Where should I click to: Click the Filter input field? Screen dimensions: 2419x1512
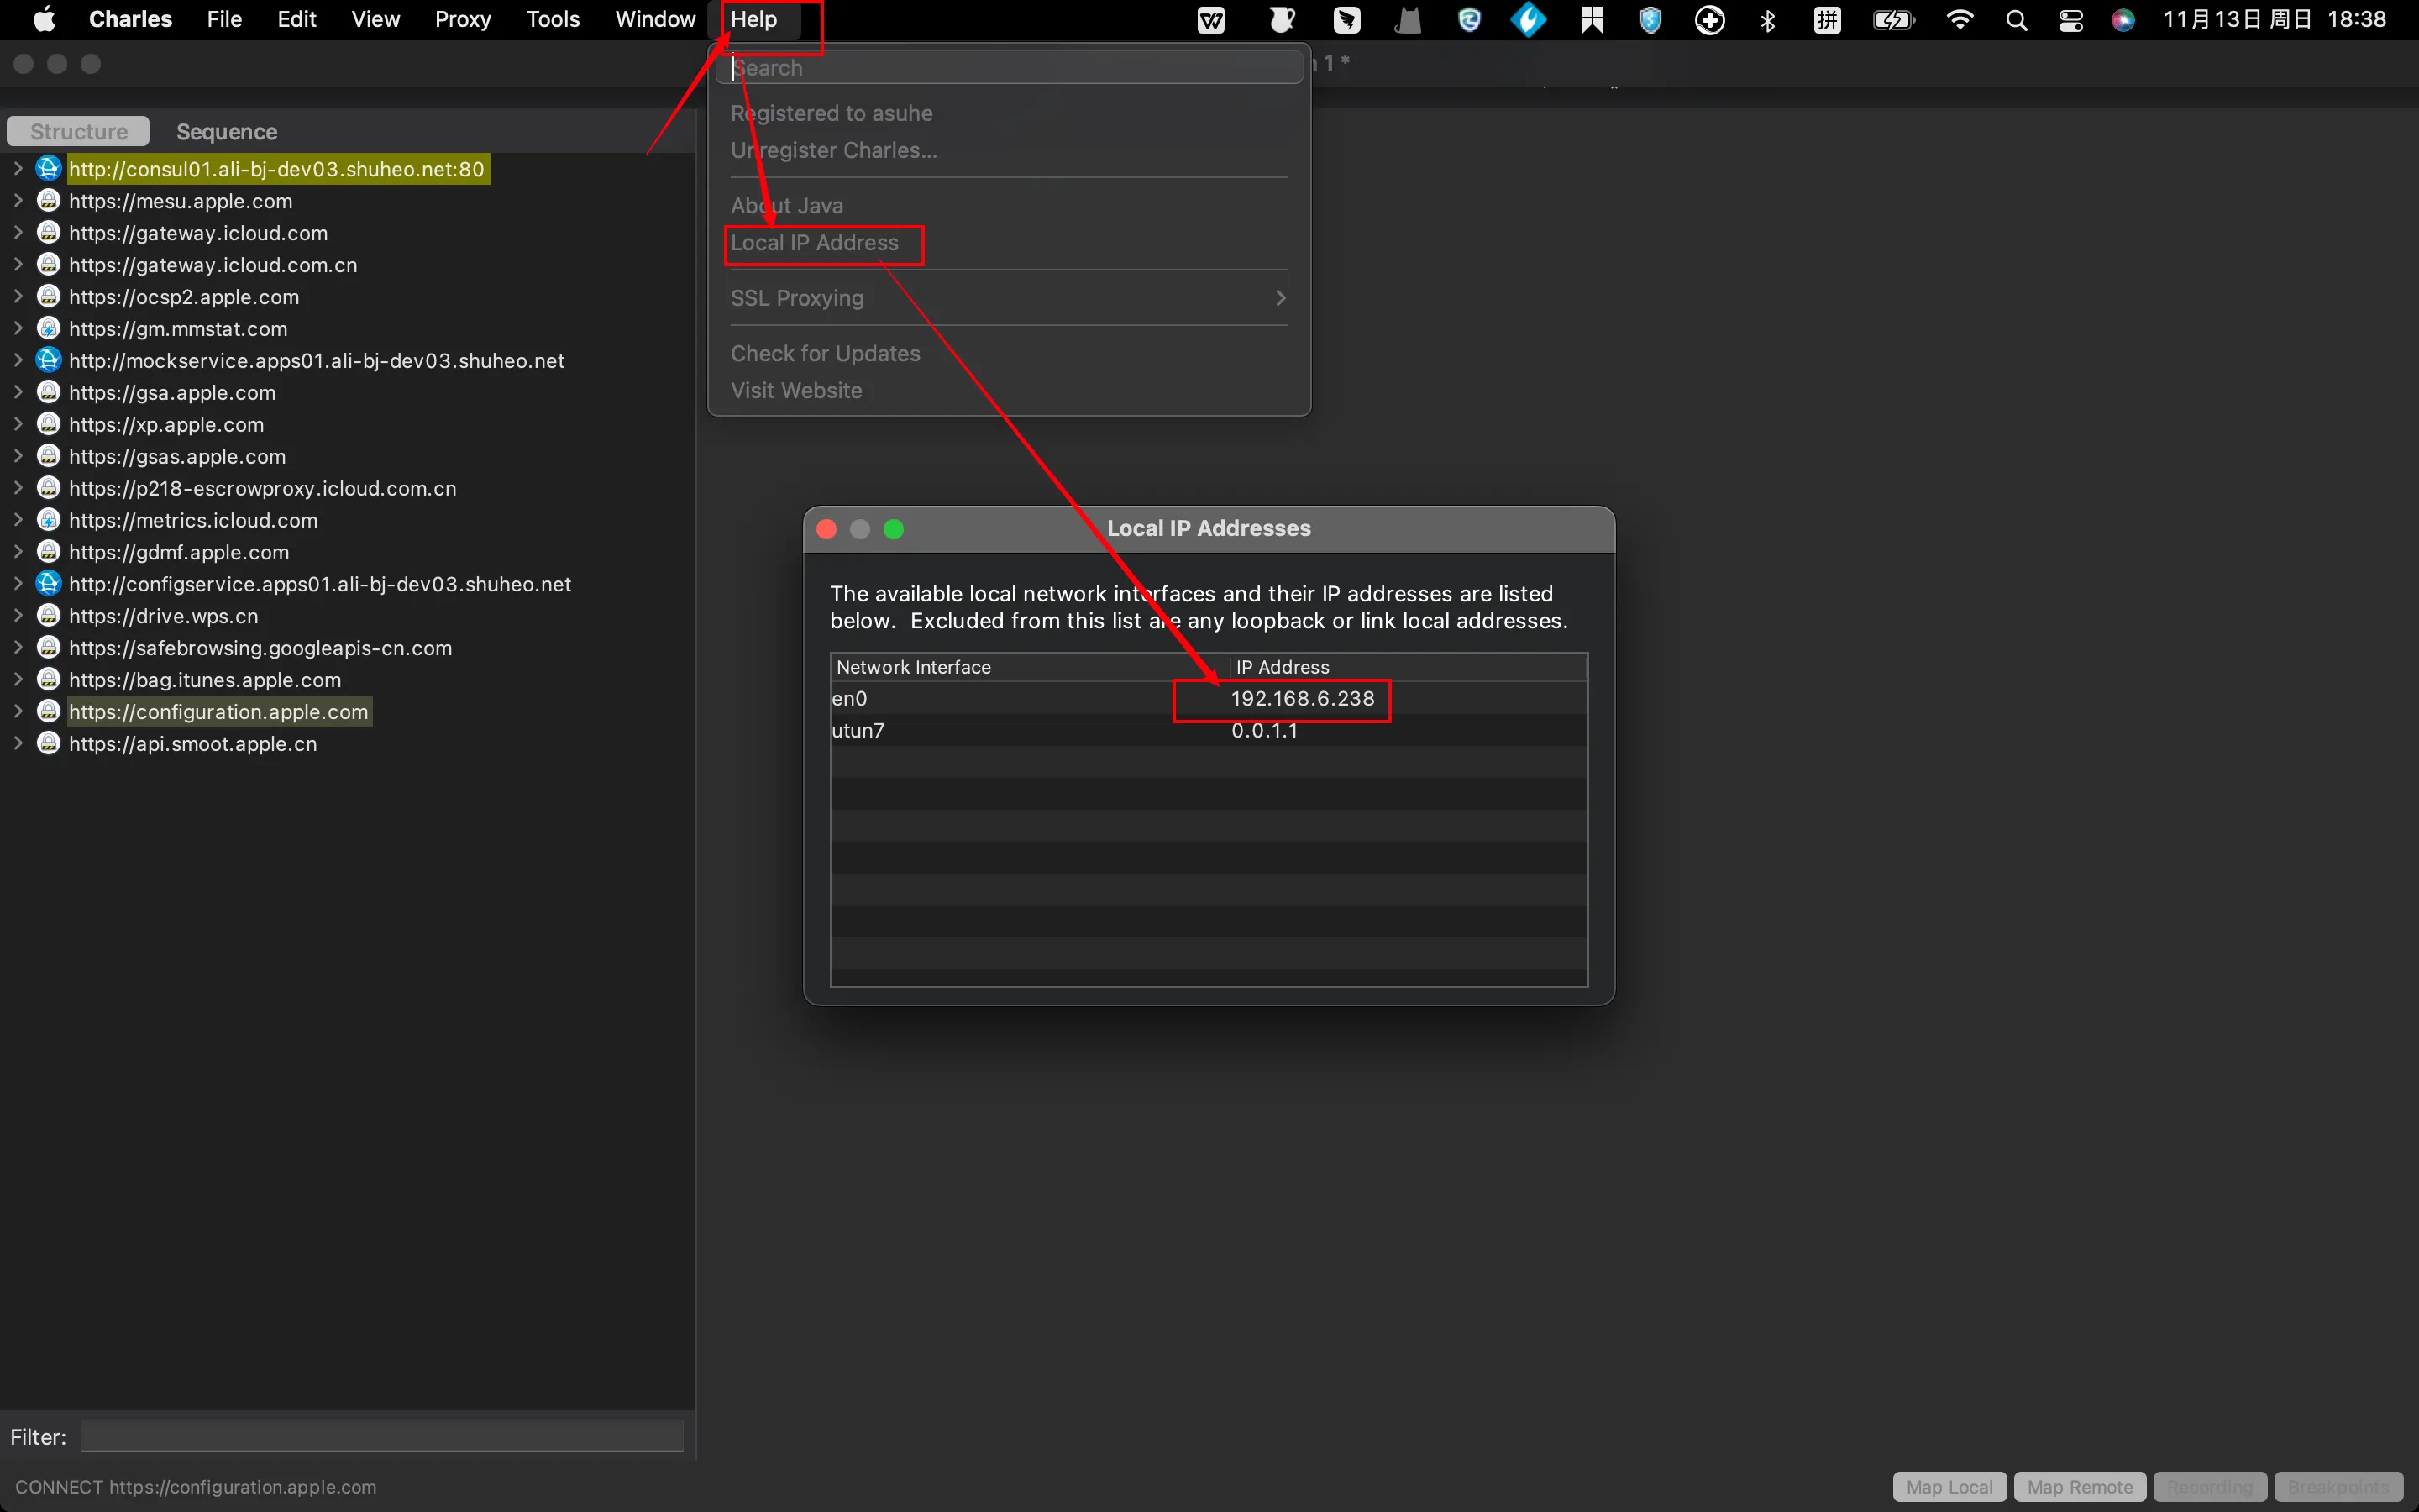pyautogui.click(x=382, y=1436)
